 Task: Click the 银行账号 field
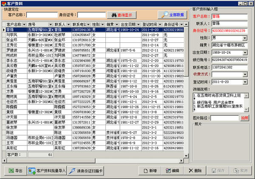coord(229,60)
